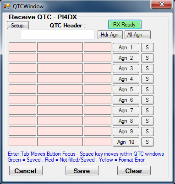Select third field in Agn 2 row

coord(98,58)
